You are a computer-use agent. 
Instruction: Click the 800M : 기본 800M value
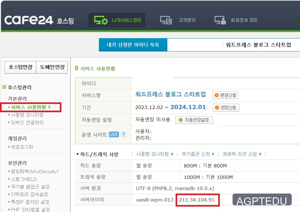205,166
